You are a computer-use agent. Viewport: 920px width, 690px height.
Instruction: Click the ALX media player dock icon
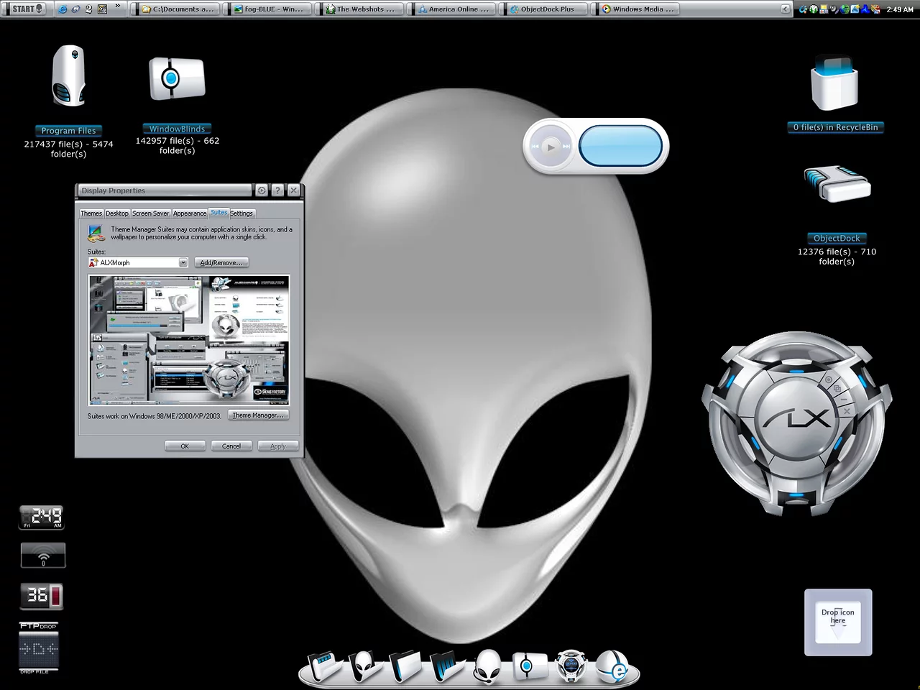[x=571, y=666]
